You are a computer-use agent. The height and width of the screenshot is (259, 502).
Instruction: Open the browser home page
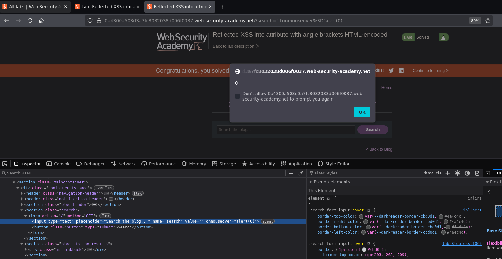click(x=41, y=21)
